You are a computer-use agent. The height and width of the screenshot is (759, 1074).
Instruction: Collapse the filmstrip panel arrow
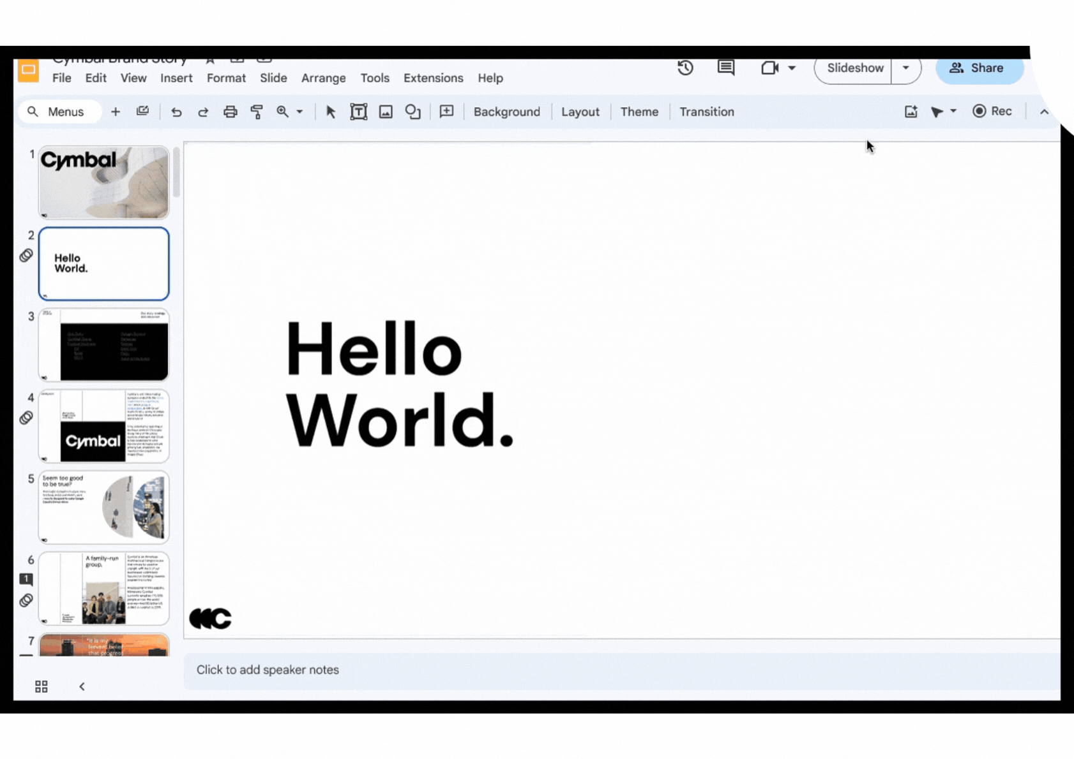tap(82, 686)
